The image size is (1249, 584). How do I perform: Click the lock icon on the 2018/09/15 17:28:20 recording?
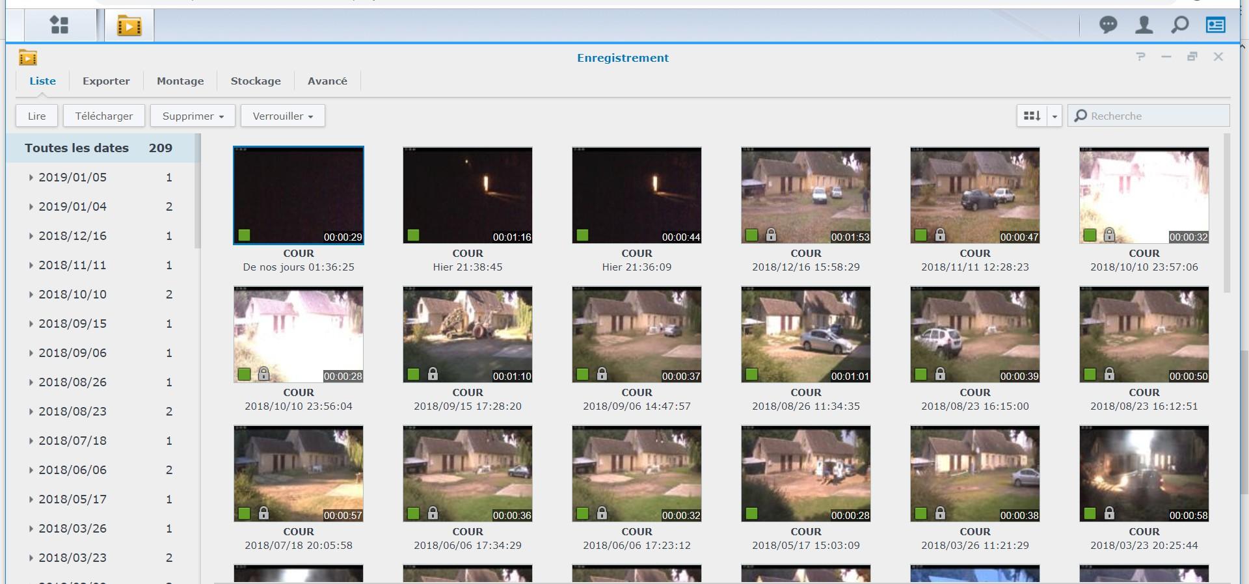[x=433, y=374]
